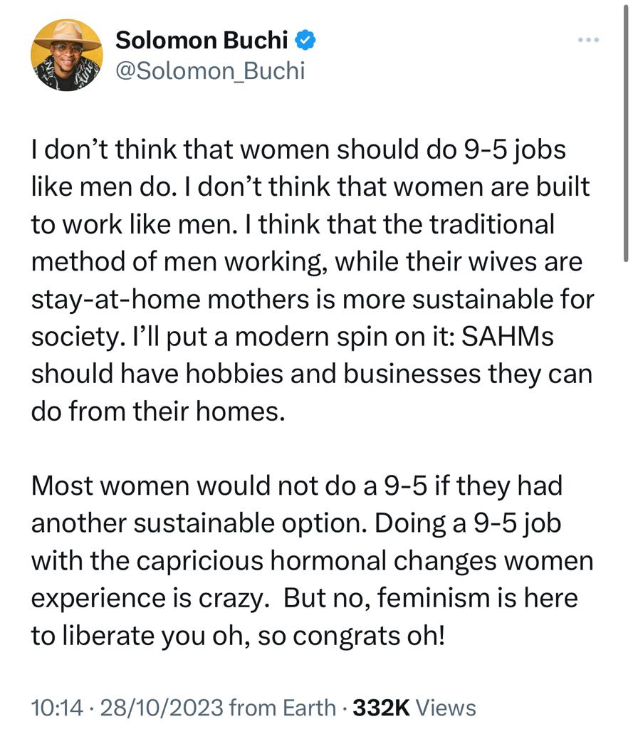Click the word "society" in the tweet
This screenshot has height=729, width=633.
[x=72, y=337]
